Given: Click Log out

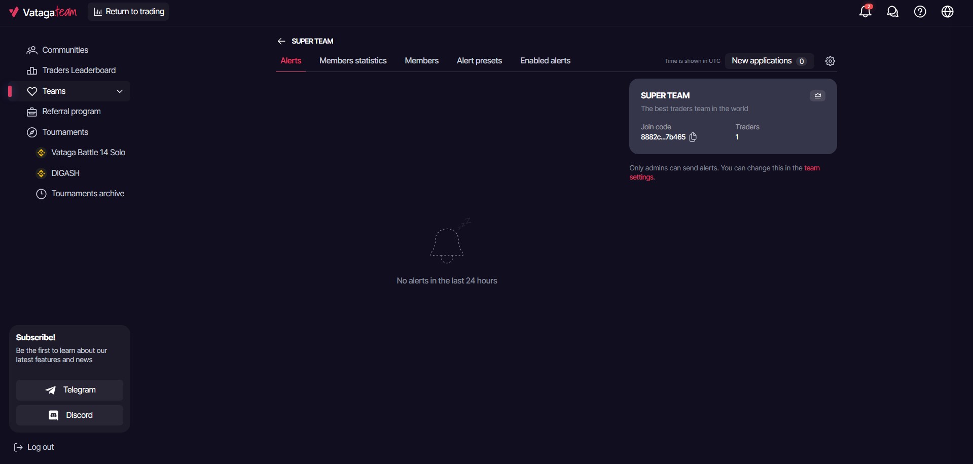Looking at the screenshot, I should (x=33, y=447).
